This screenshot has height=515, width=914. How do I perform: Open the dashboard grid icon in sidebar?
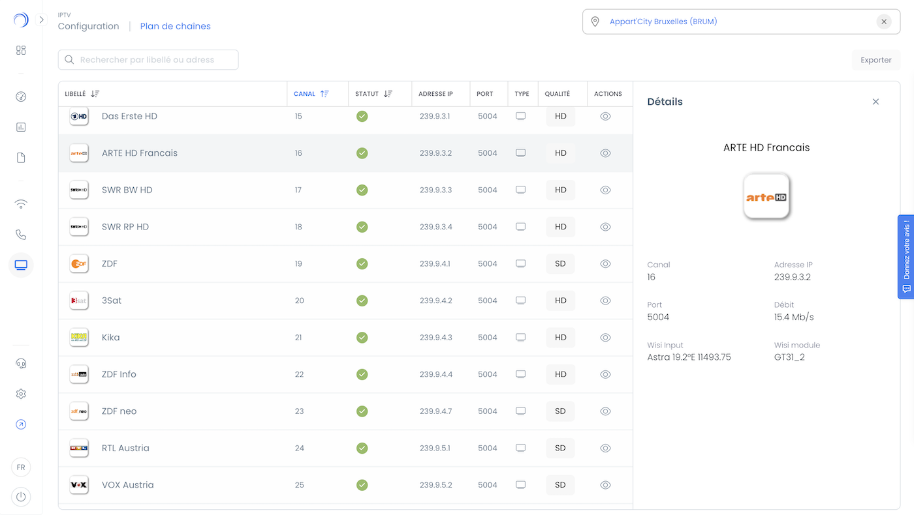pyautogui.click(x=21, y=50)
